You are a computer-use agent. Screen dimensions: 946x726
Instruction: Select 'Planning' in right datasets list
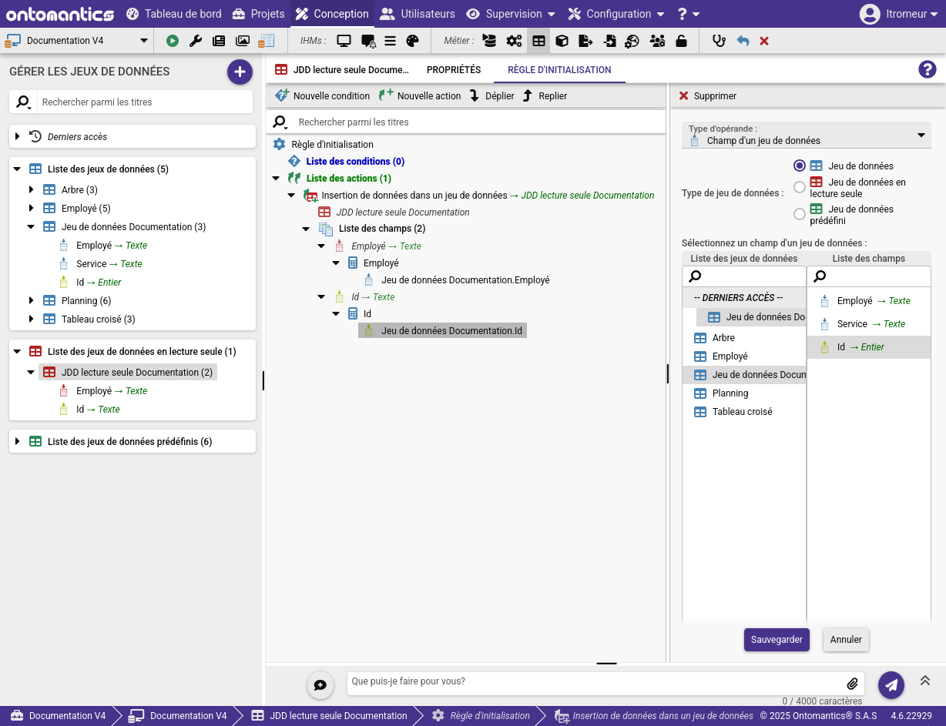tap(744, 393)
